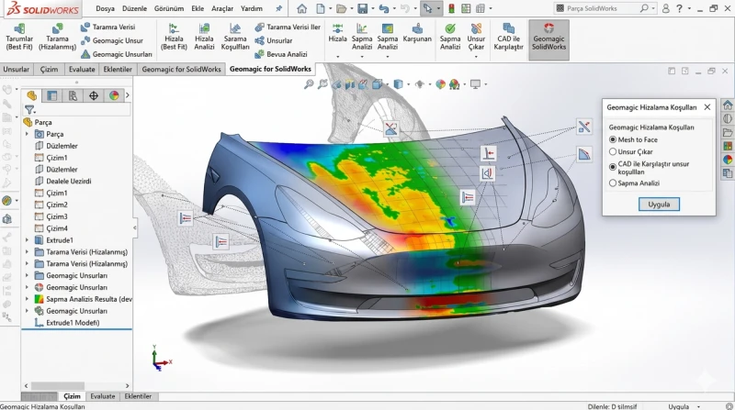735x410 pixels.
Task: Click the funnel filter icon
Action: (29, 110)
